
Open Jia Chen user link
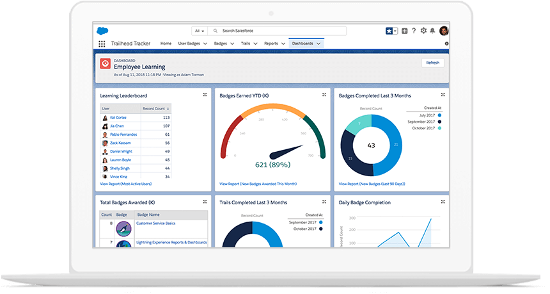(x=117, y=126)
